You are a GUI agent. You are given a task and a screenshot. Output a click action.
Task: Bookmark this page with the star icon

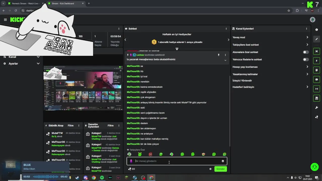(x=289, y=11)
